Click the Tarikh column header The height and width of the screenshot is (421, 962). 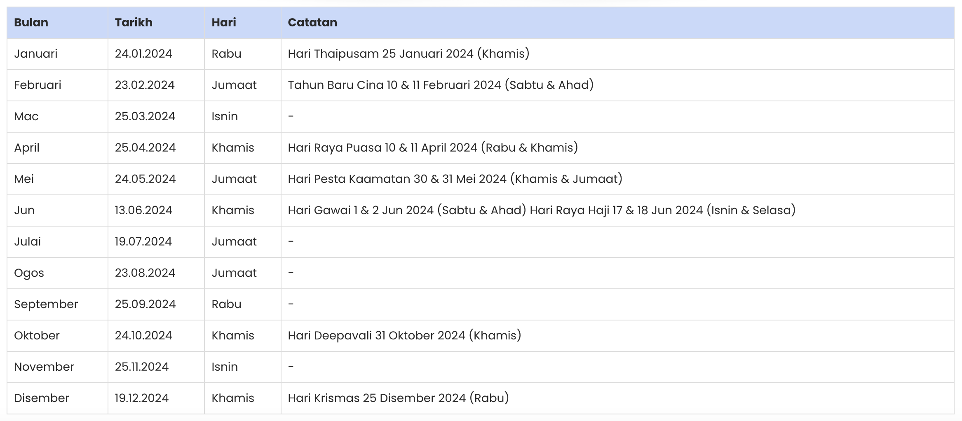pyautogui.click(x=134, y=22)
